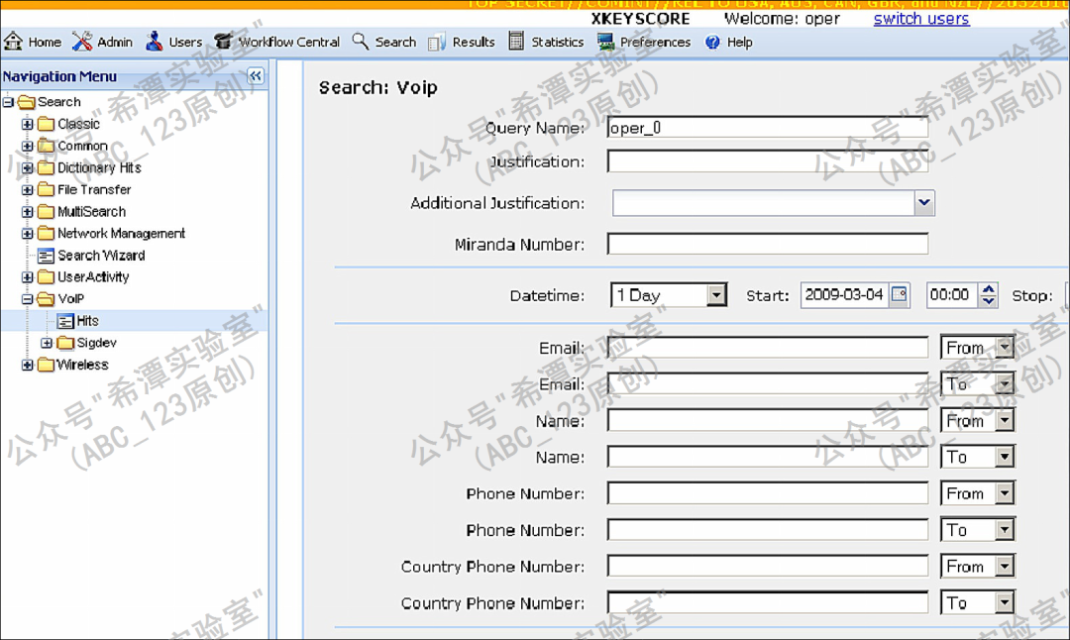This screenshot has width=1070, height=640.
Task: Open second Name To direction dropdown
Action: [x=1005, y=457]
